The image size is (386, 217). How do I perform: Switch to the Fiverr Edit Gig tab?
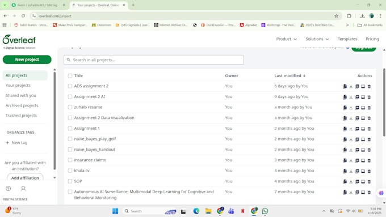[37, 5]
